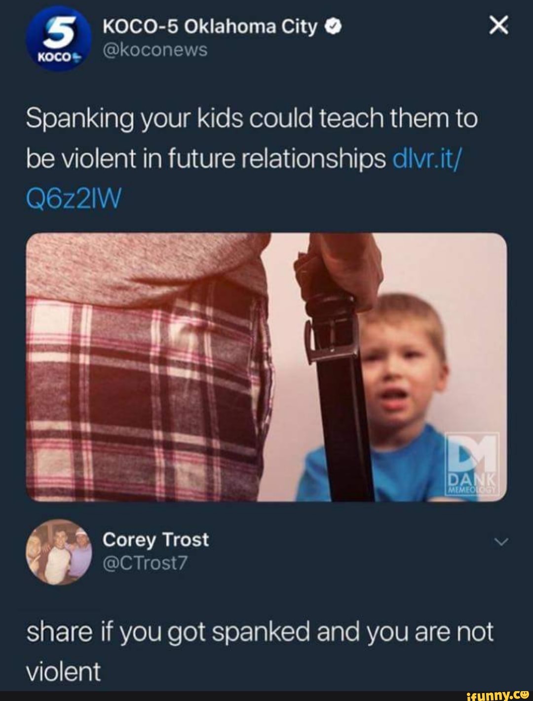533x701 pixels.
Task: Click the blue verified badge
Action: pyautogui.click(x=334, y=28)
